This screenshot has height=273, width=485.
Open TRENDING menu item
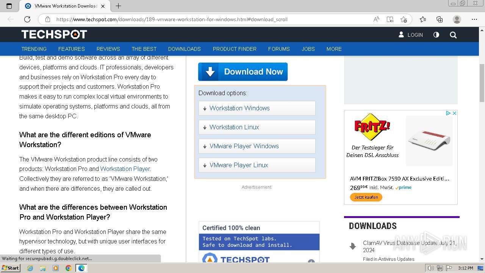click(34, 49)
